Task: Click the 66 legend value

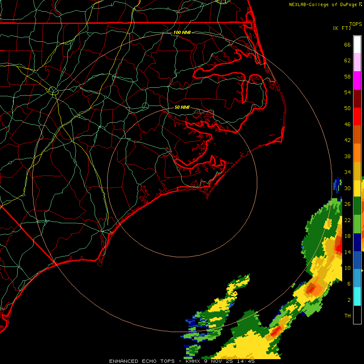Action: pos(347,44)
